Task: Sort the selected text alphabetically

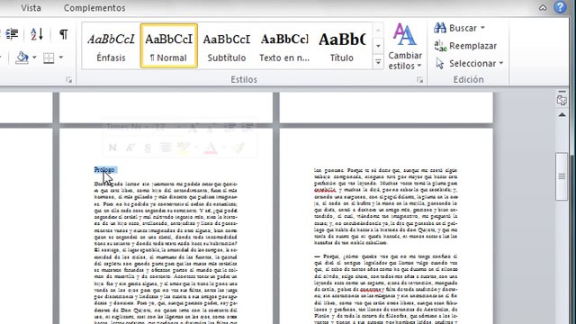Action: (x=37, y=34)
